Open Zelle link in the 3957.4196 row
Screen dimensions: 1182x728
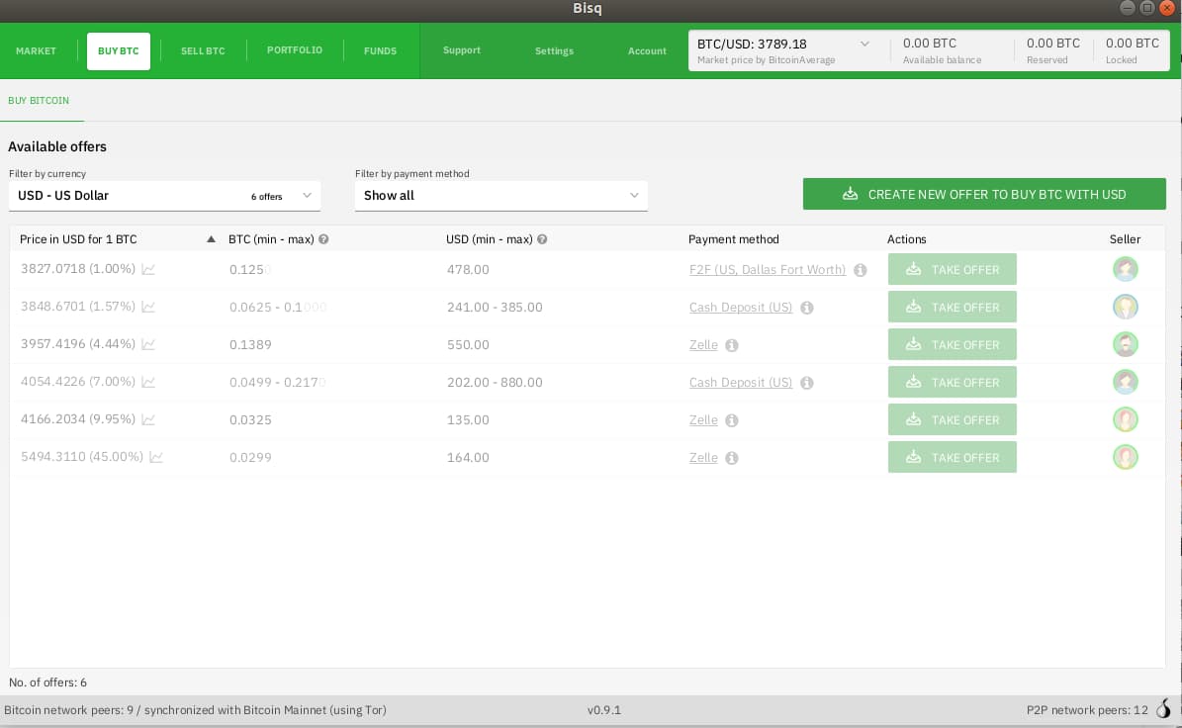[703, 345]
